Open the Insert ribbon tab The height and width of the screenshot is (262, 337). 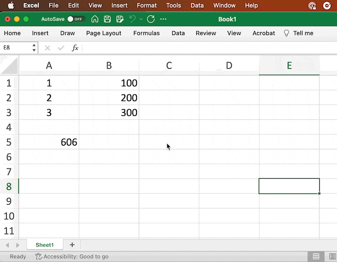[x=40, y=33]
